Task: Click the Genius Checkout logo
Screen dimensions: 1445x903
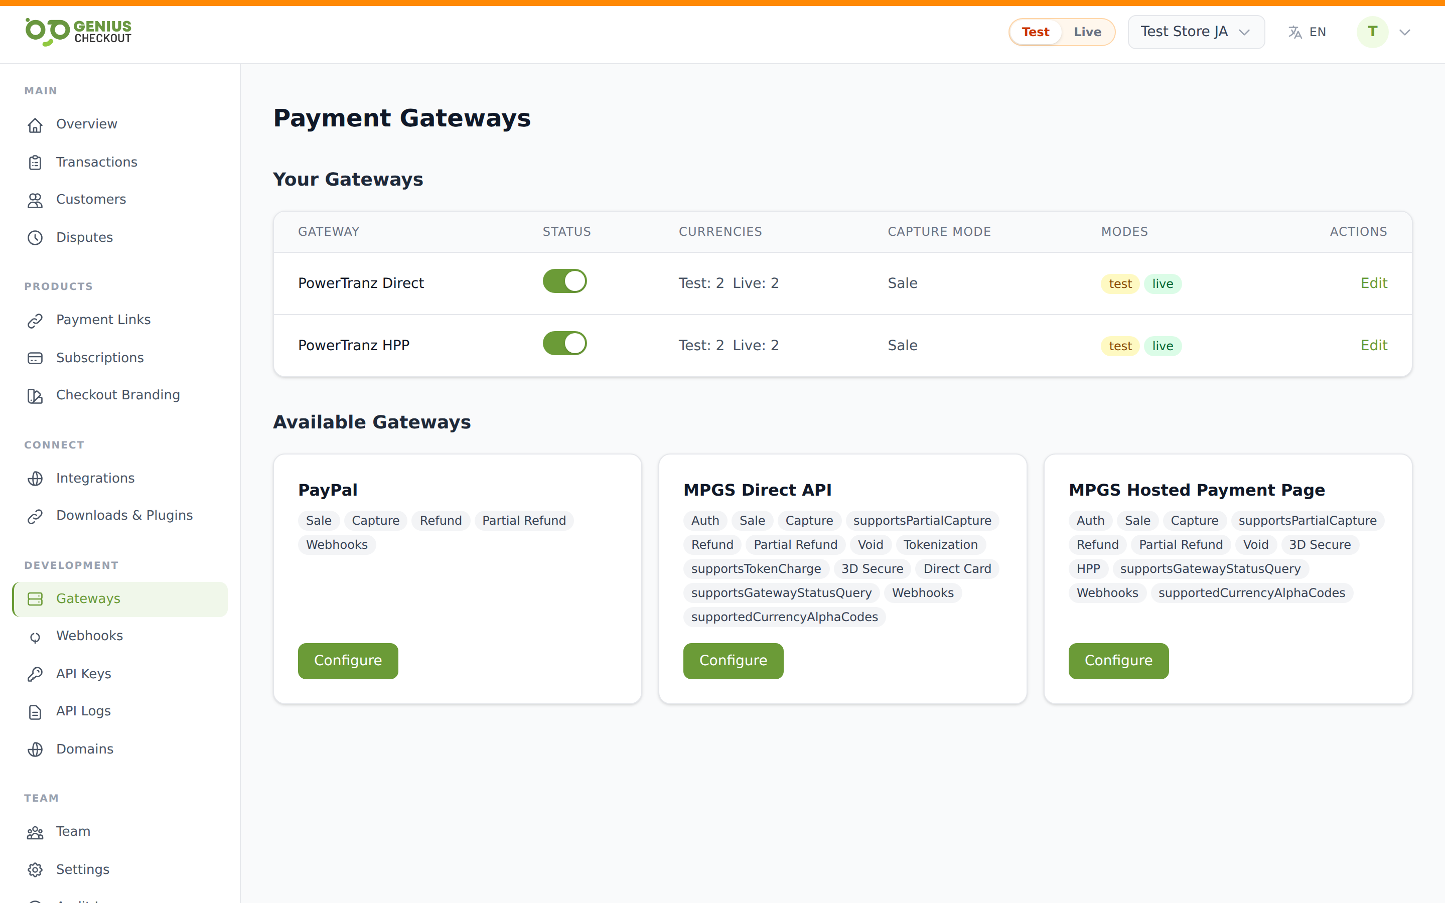Action: pos(78,32)
